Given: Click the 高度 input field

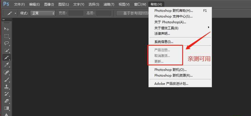Looking at the screenshot, I should [x=103, y=13].
